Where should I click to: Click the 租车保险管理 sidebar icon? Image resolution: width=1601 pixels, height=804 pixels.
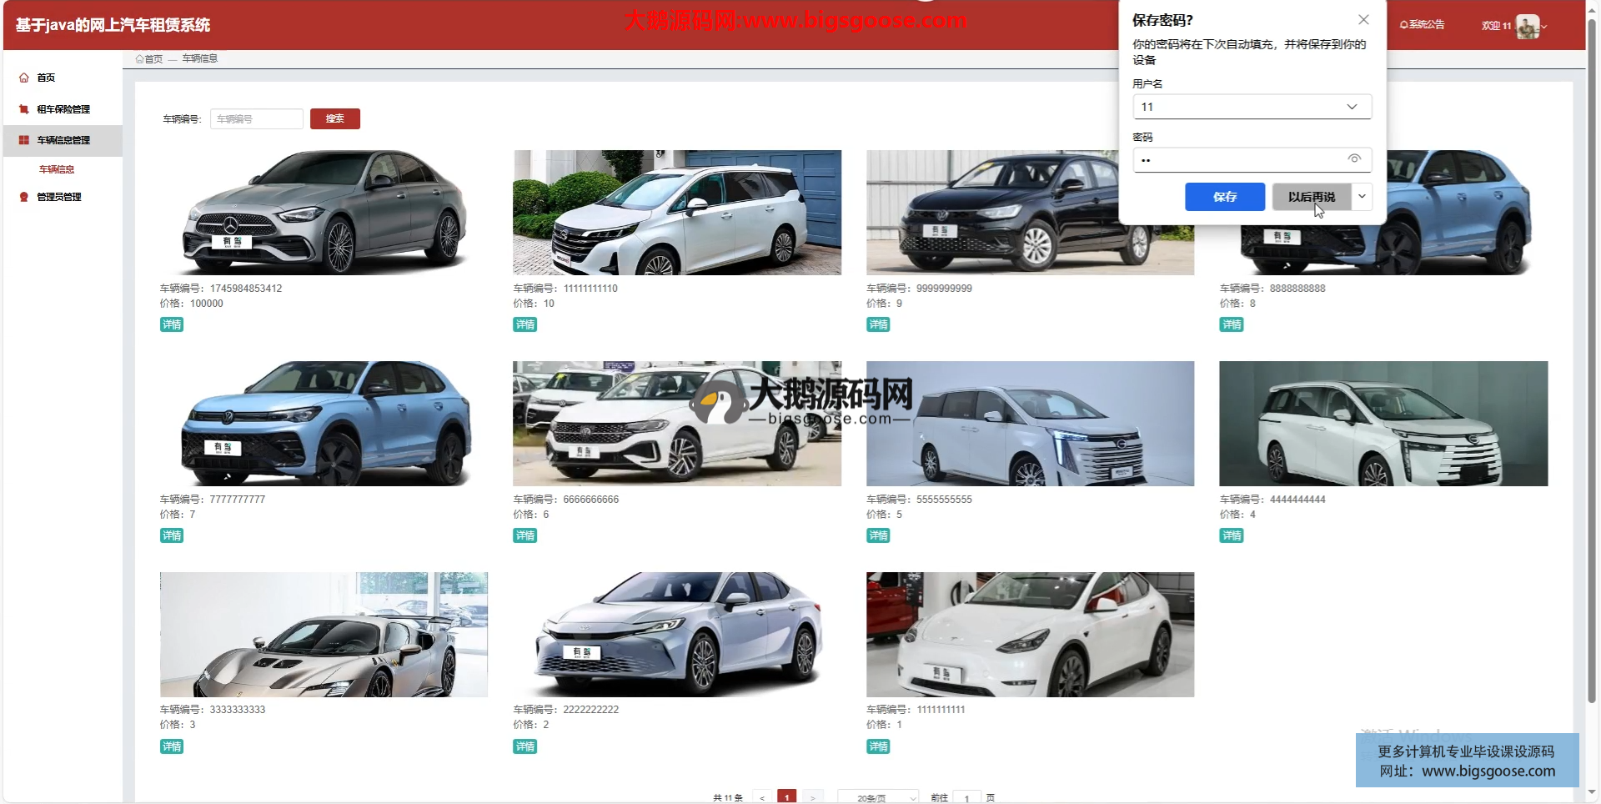(x=24, y=109)
